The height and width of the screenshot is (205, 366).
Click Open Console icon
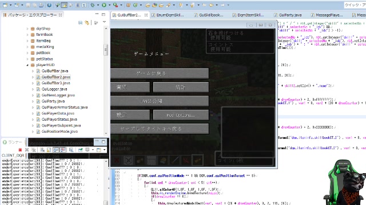(x=99, y=150)
